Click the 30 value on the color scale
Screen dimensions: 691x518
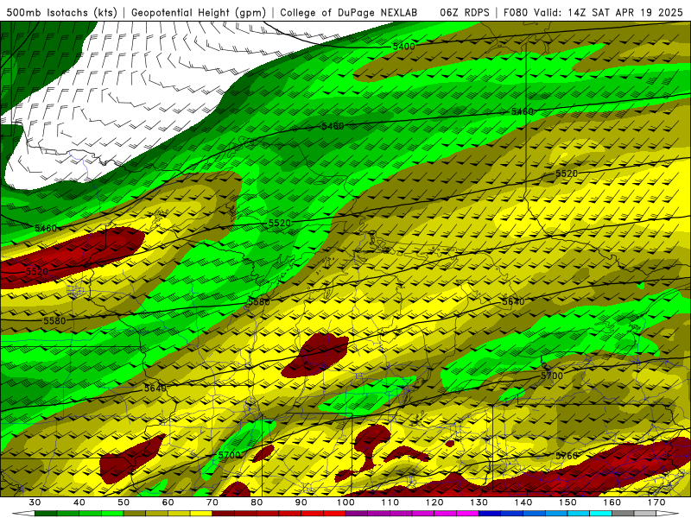tap(35, 502)
